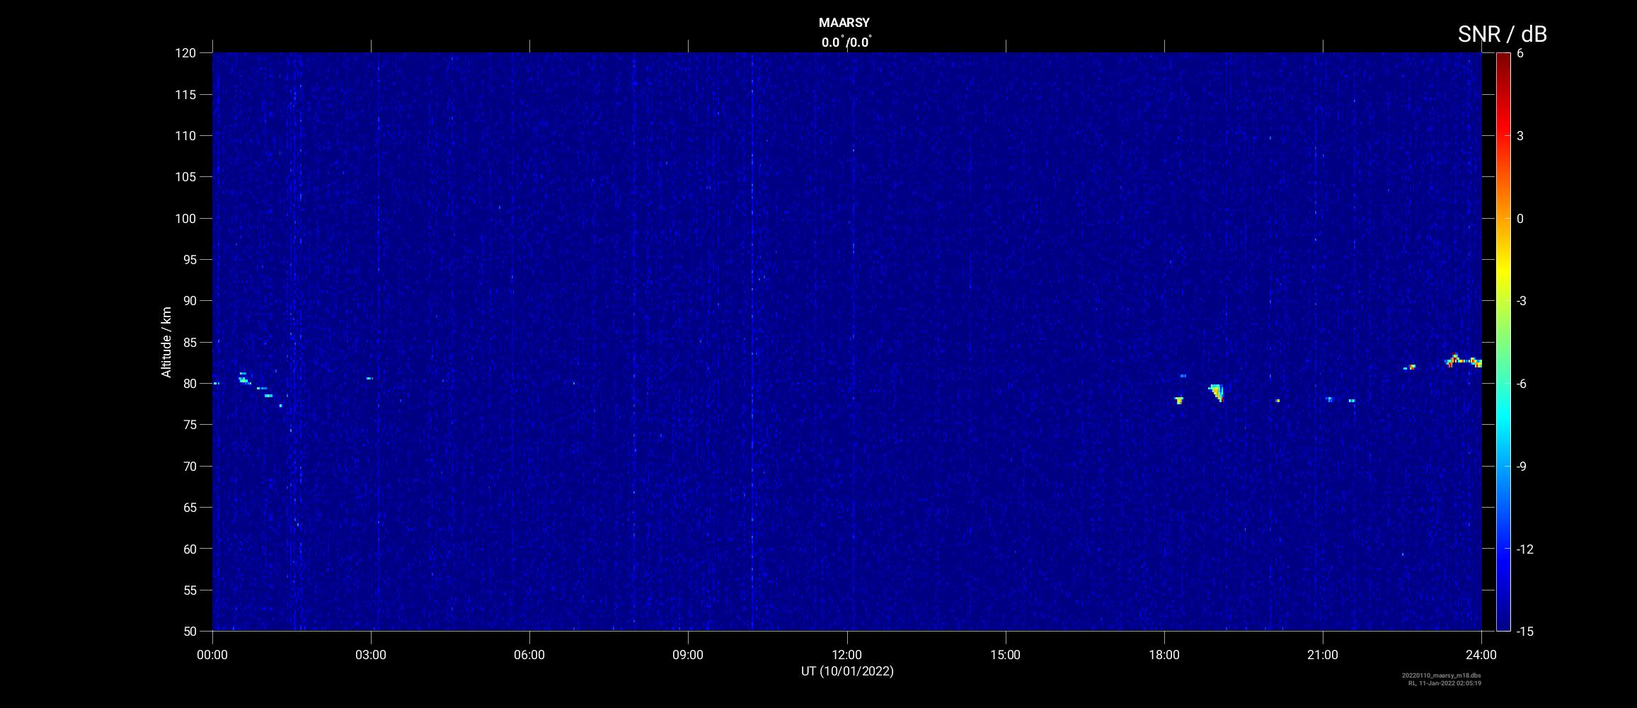Click the 85 km altitude tick label

(x=188, y=342)
